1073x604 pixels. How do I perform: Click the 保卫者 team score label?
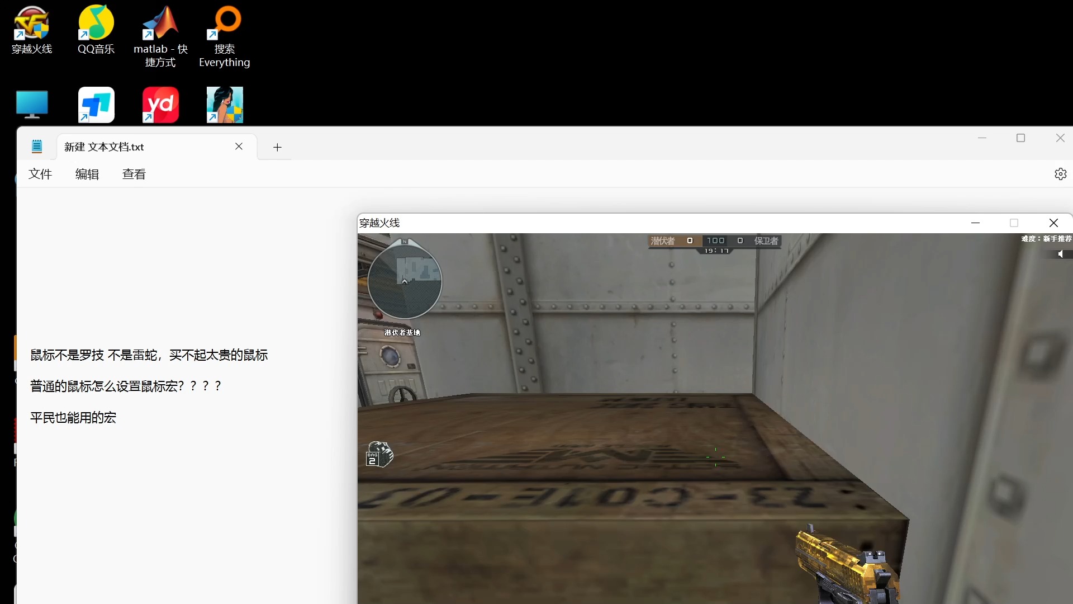[x=766, y=240]
